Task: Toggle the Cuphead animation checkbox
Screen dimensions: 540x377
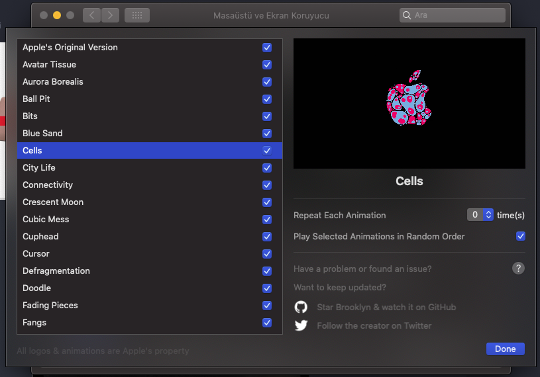Action: point(267,237)
